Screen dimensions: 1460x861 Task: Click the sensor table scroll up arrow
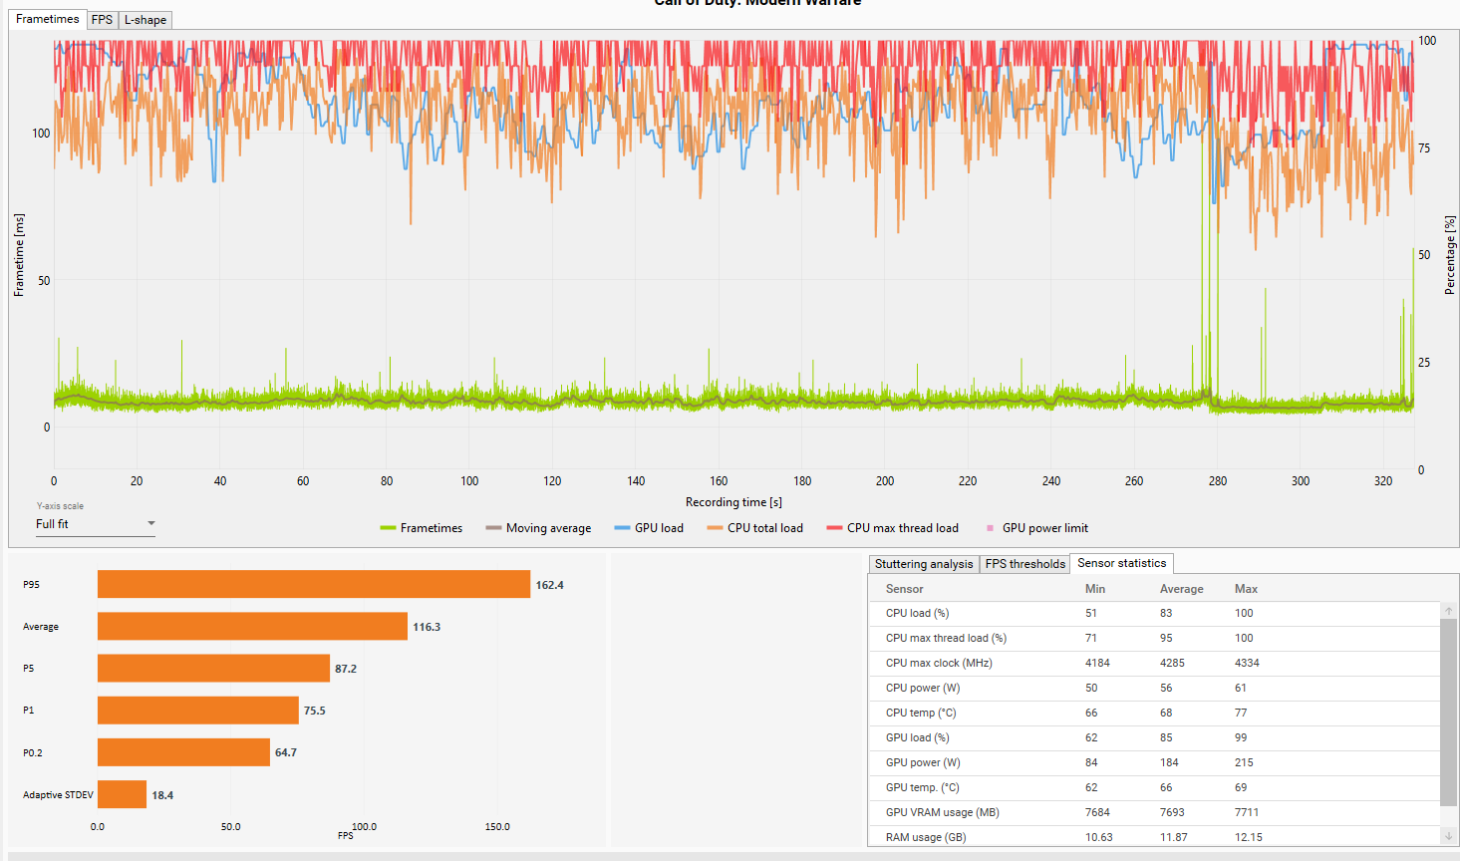(x=1449, y=610)
